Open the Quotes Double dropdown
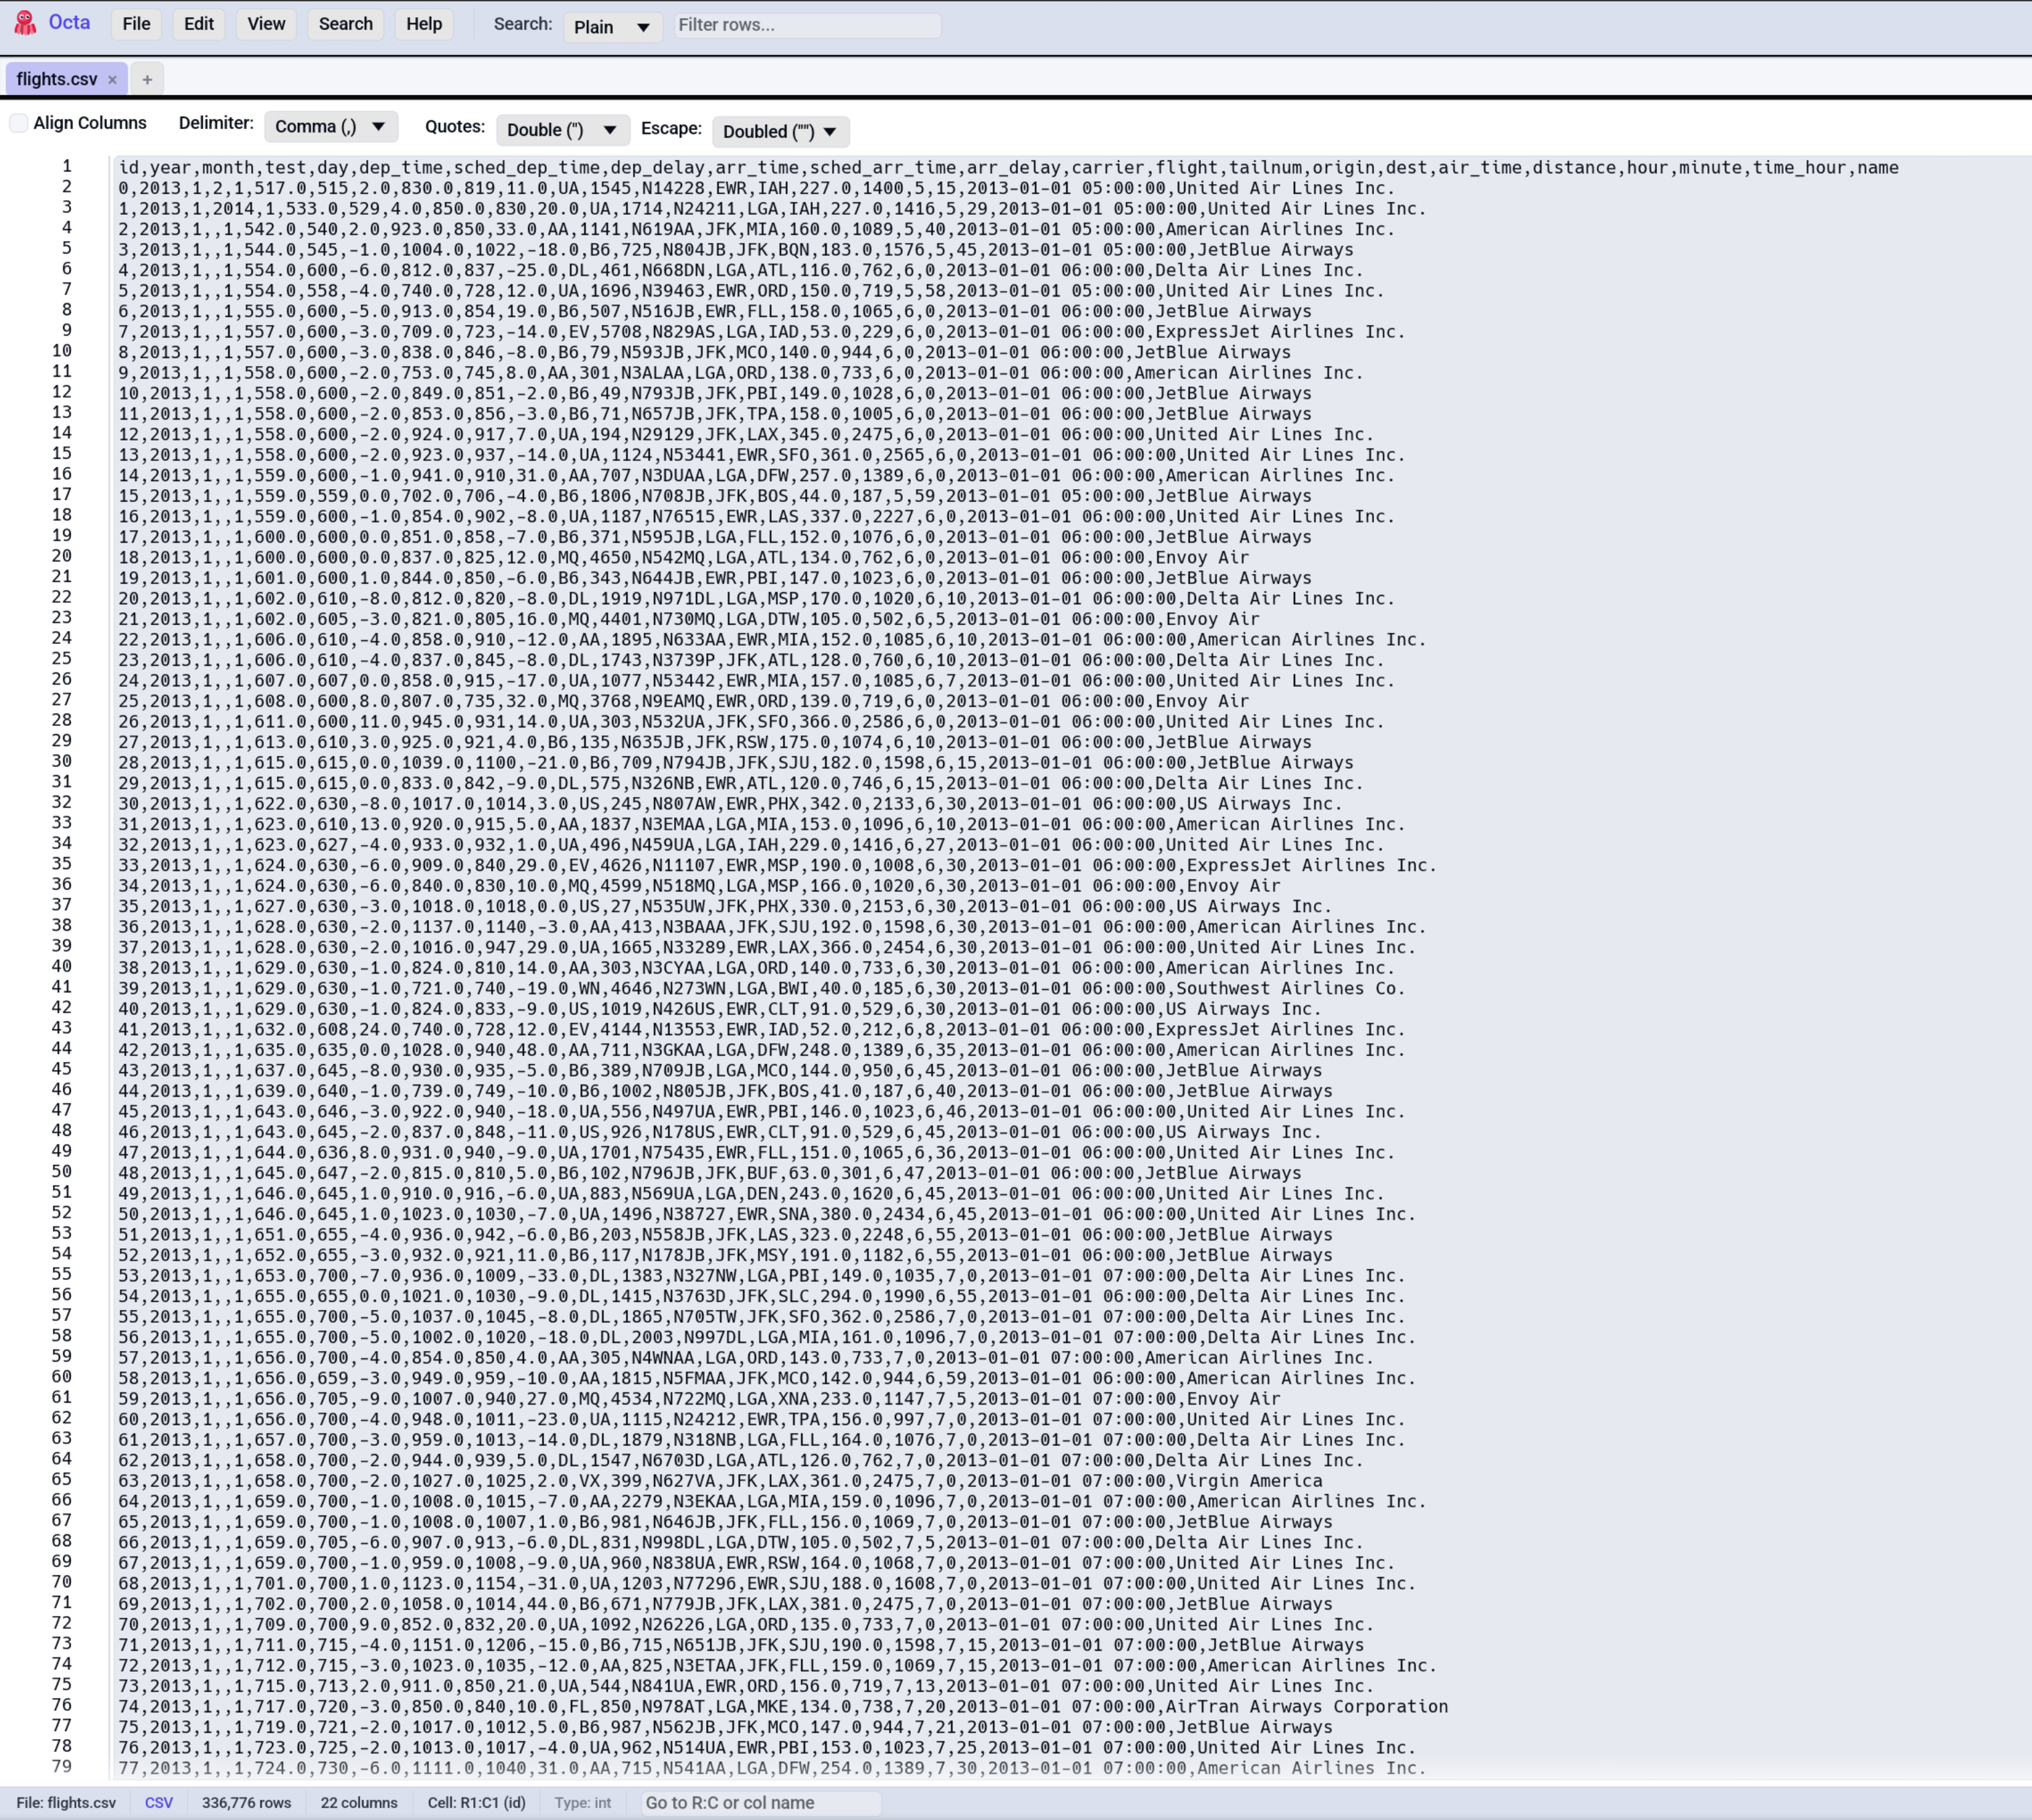Screen dimensions: 2032x1820 click(x=562, y=130)
